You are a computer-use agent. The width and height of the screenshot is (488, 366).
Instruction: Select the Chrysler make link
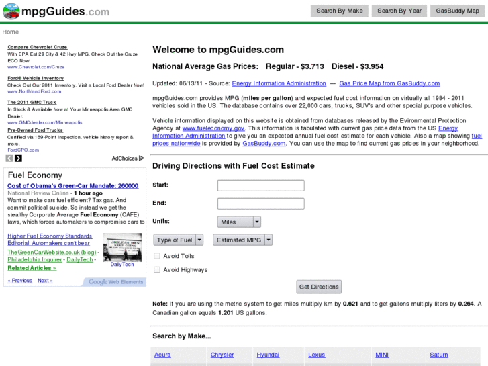222,355
